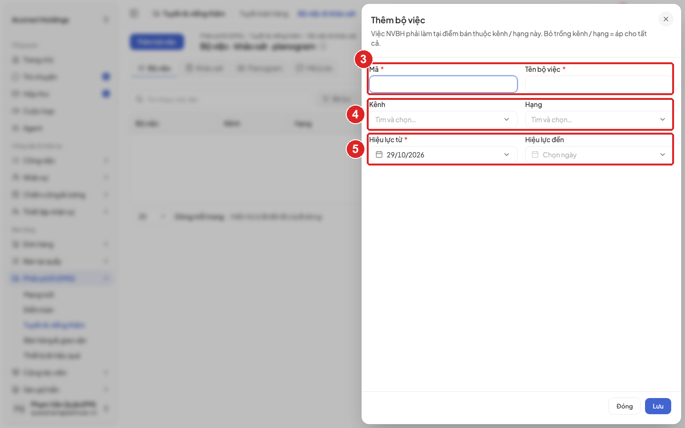Click the Đóng button

625,406
